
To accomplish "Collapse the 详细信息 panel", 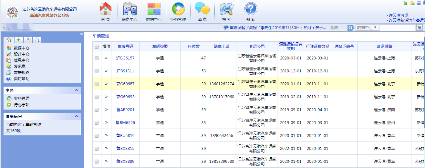I will pos(77,116).
